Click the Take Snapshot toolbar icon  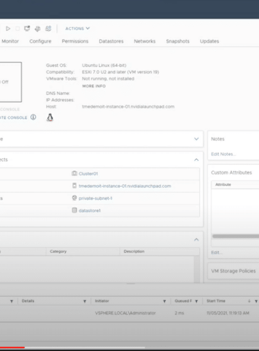click(49, 29)
